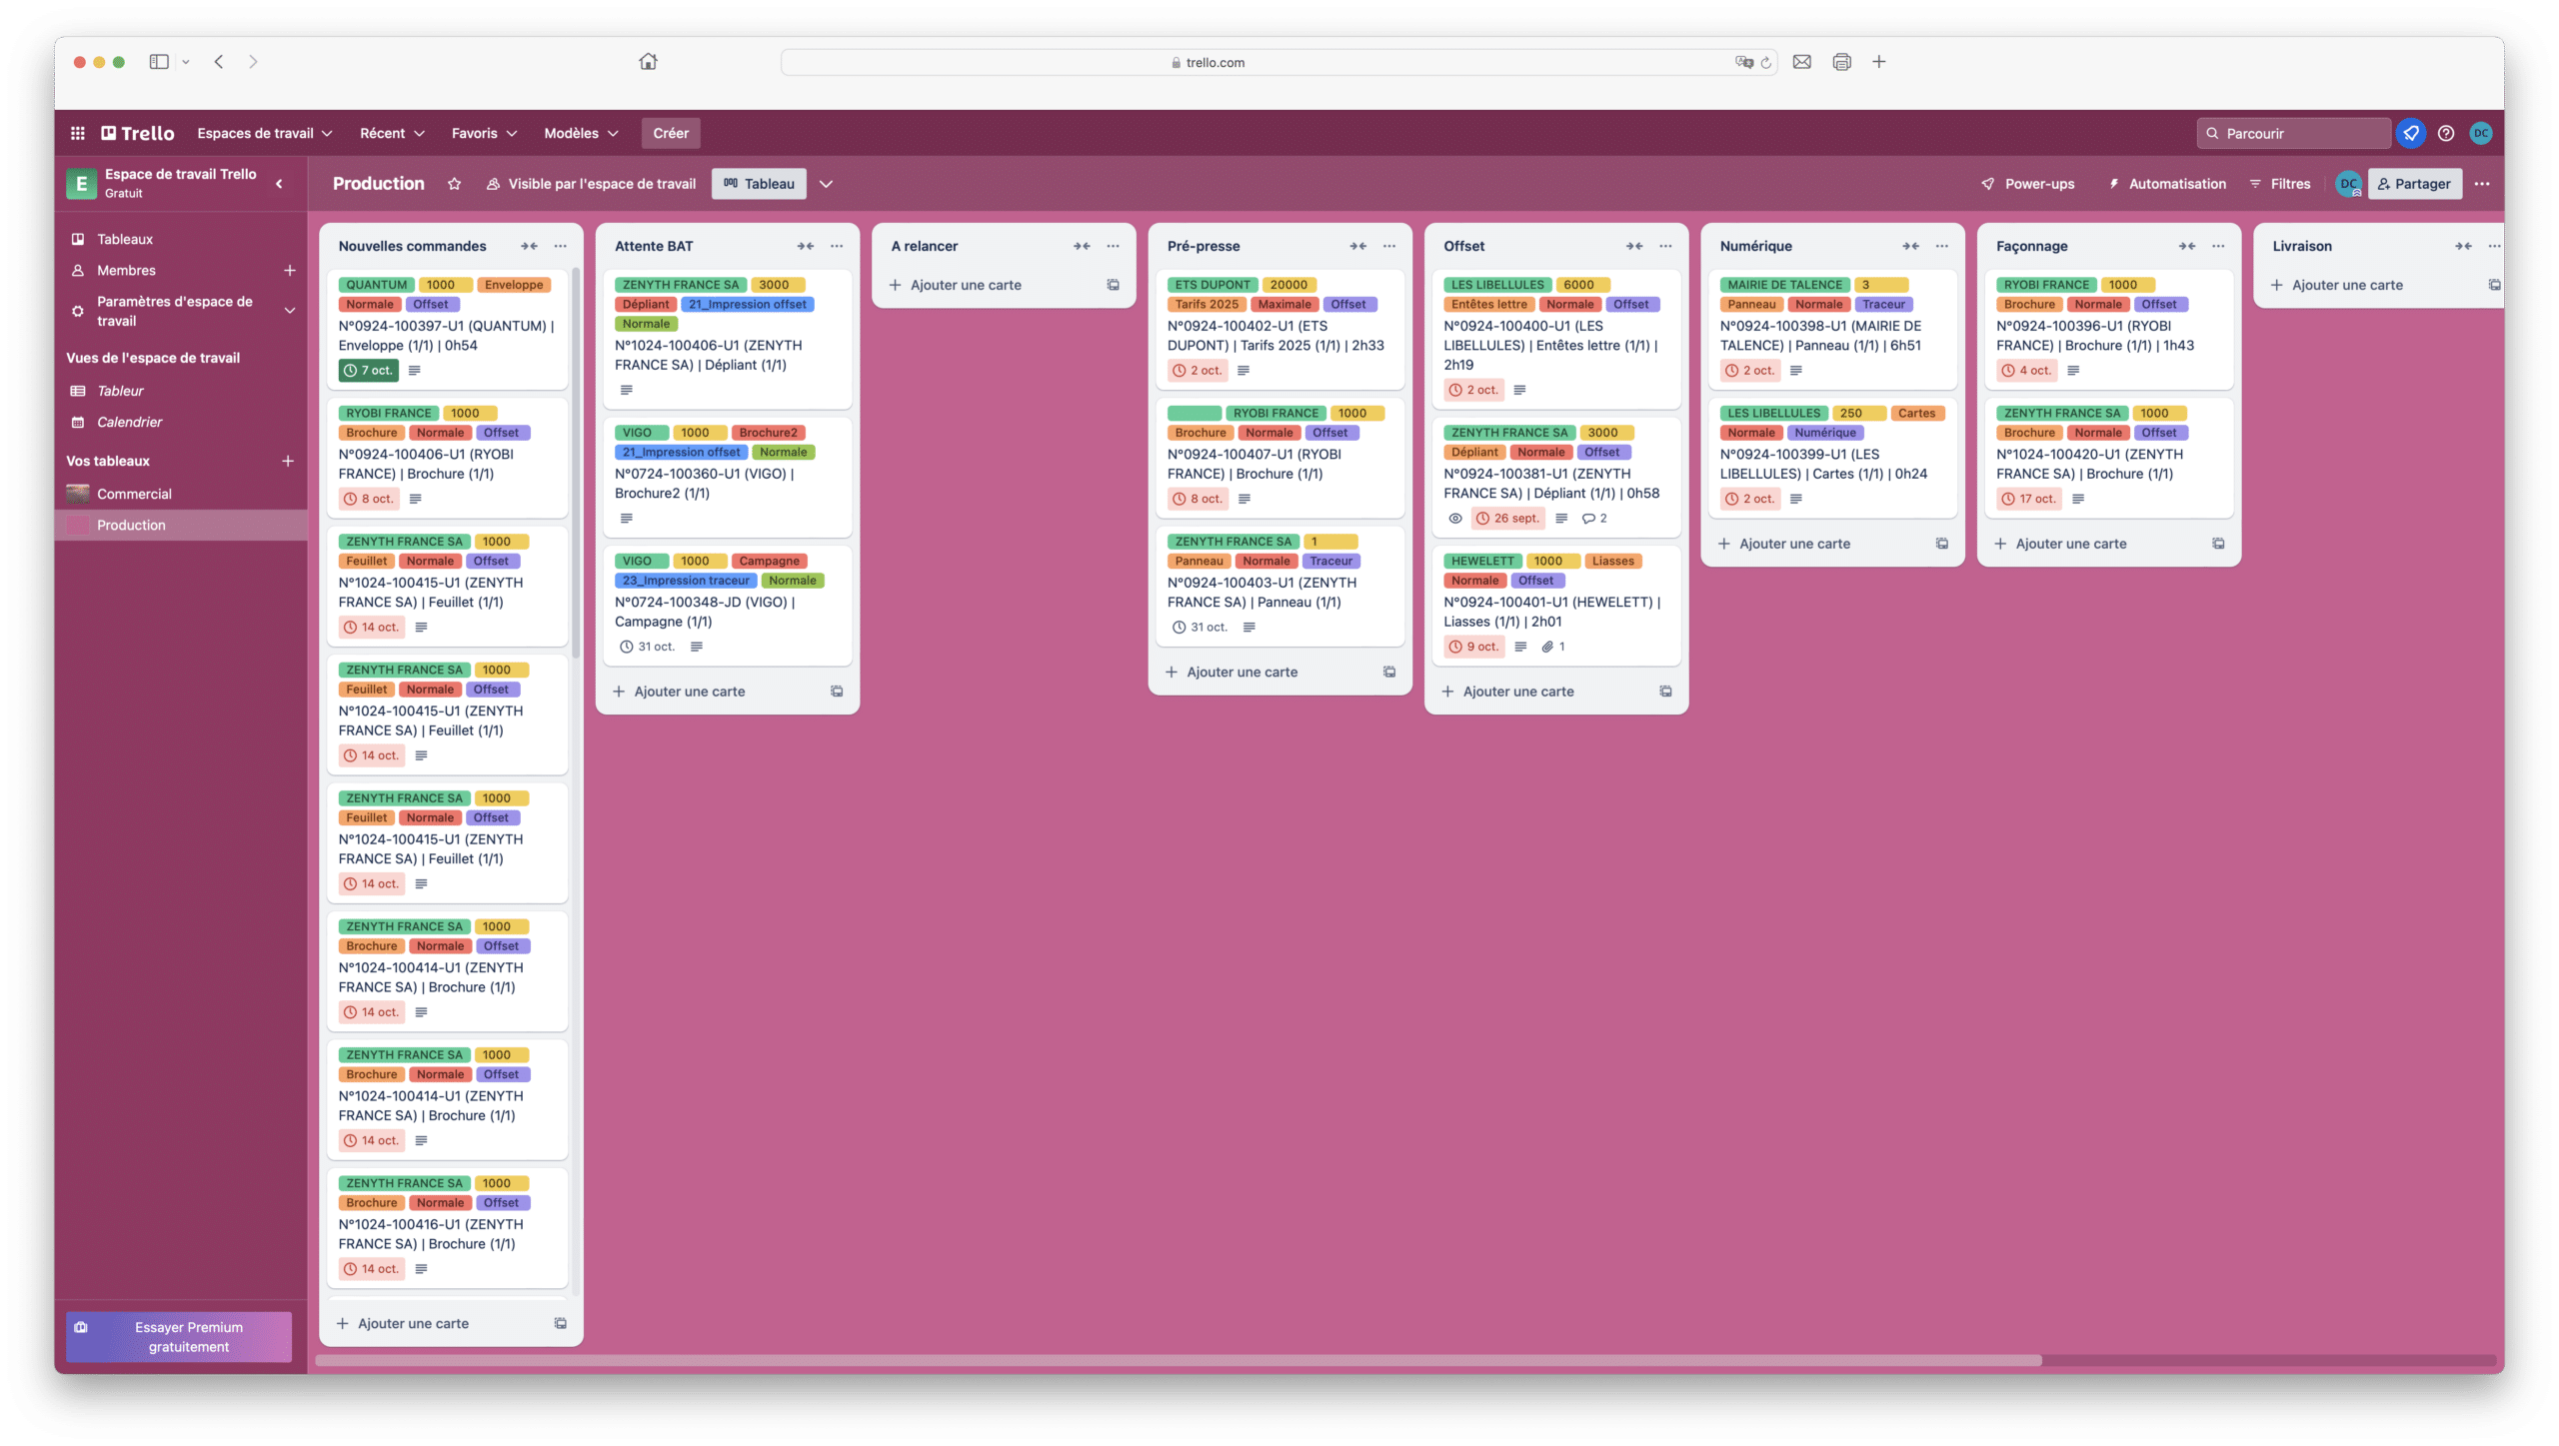
Task: Collapse the Numérique list
Action: (1910, 246)
